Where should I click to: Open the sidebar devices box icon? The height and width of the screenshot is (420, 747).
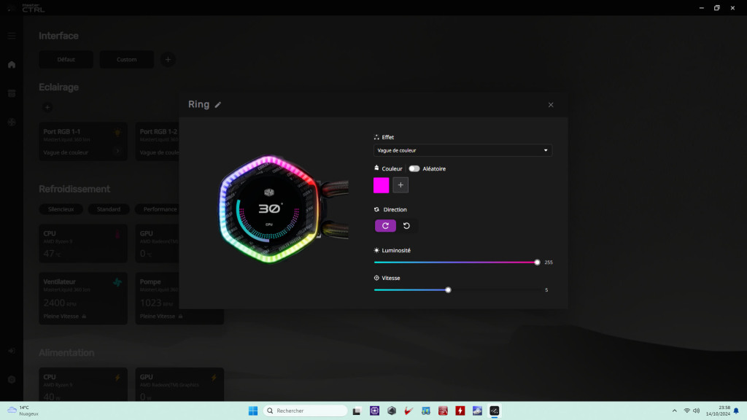tap(12, 93)
